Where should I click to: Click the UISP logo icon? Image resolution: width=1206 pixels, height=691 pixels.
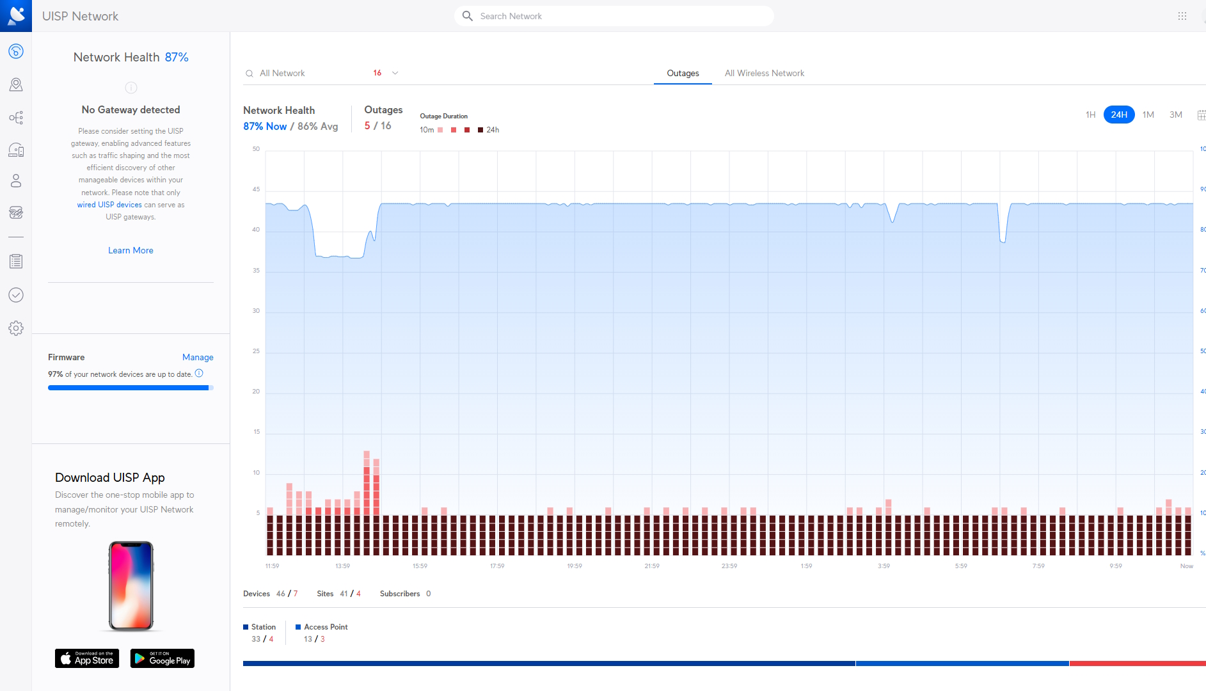[16, 15]
